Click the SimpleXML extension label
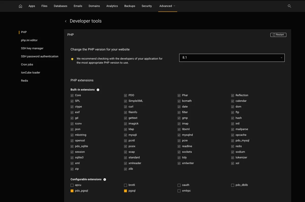This screenshot has width=305, height=202. point(136,101)
